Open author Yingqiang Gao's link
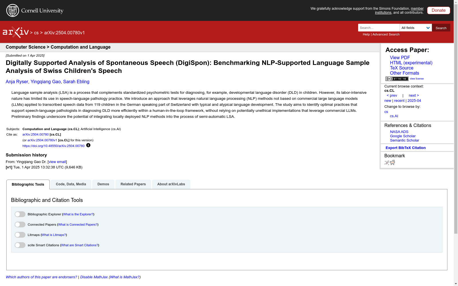The width and height of the screenshot is (458, 286). tap(46, 82)
